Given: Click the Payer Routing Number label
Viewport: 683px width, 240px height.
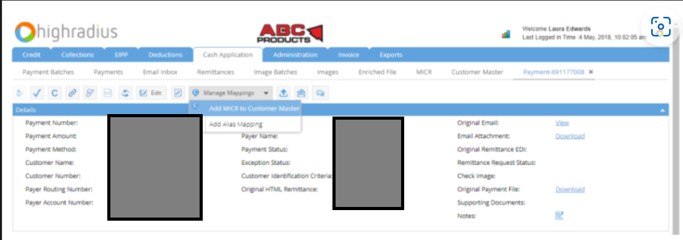Looking at the screenshot, I should (x=59, y=190).
